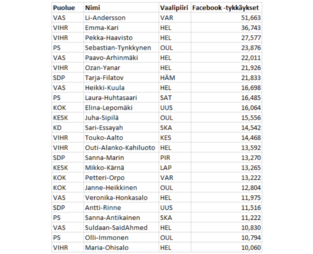This screenshot has height=254, width=313.
Task: Click the Vaalipiiri header cell
Action: pyautogui.click(x=174, y=8)
